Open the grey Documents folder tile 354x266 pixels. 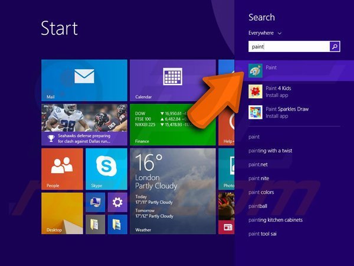tap(95, 225)
